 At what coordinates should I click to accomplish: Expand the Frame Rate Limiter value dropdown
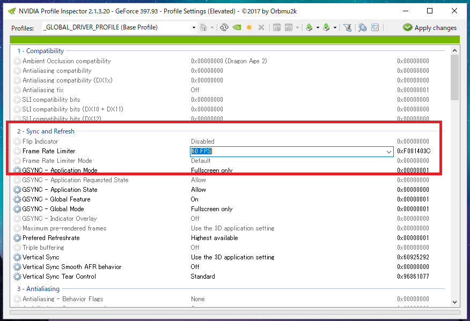(389, 152)
